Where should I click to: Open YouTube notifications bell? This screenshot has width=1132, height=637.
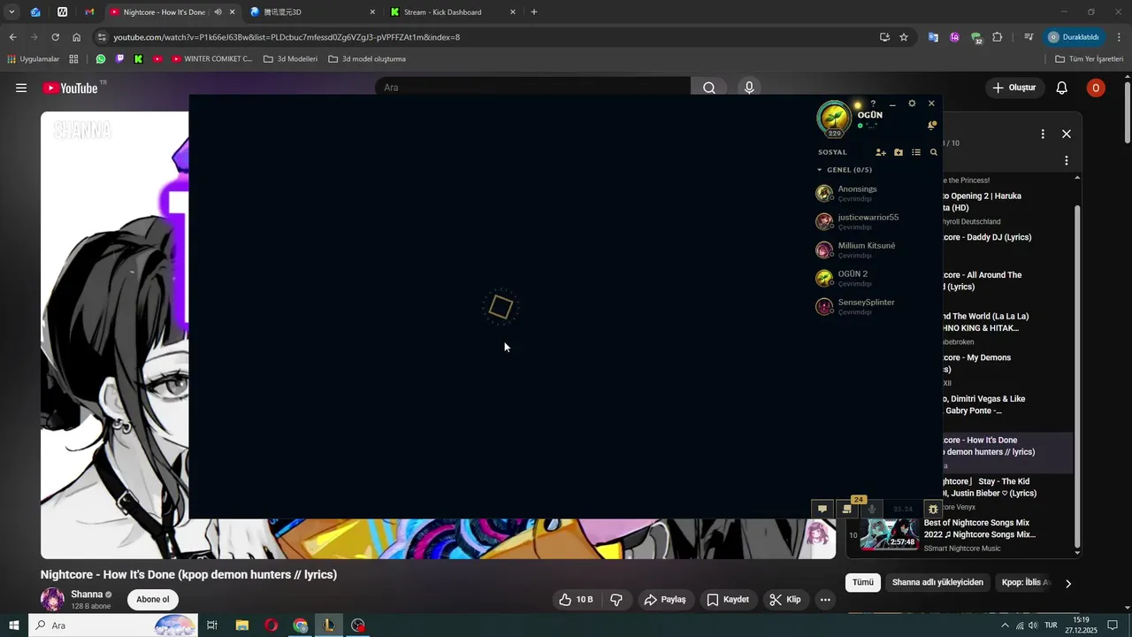(x=1062, y=88)
